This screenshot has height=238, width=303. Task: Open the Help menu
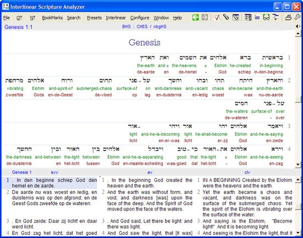[x=177, y=18]
